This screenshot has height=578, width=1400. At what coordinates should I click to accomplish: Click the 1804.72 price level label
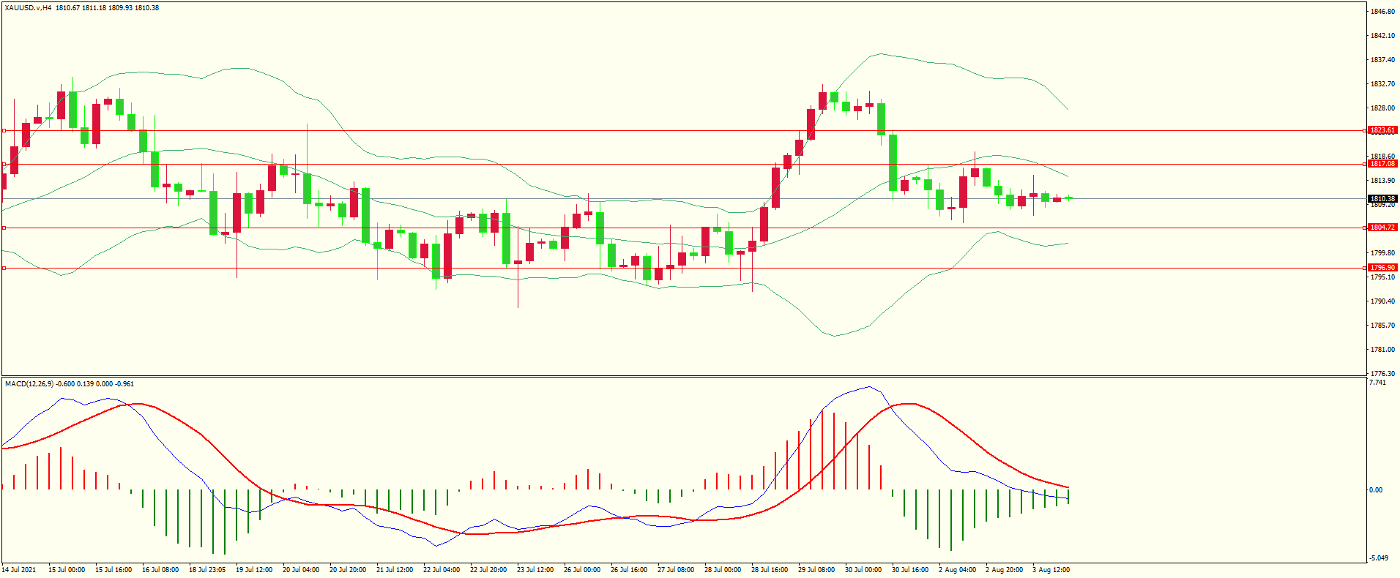pyautogui.click(x=1382, y=228)
